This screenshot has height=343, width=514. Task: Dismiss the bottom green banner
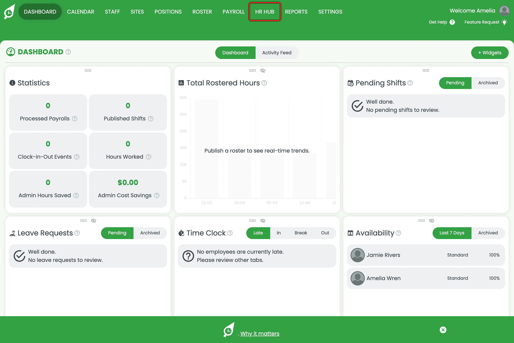coord(443,330)
